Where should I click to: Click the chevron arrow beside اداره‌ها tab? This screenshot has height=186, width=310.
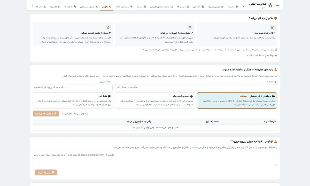pyautogui.click(x=32, y=6)
